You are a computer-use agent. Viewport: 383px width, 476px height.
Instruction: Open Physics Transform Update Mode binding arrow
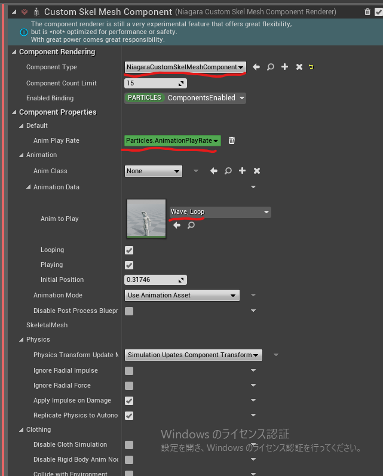276,355
